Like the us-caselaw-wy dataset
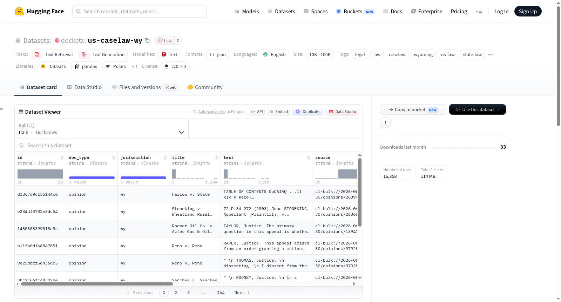Image resolution: width=561 pixels, height=302 pixels. (165, 40)
